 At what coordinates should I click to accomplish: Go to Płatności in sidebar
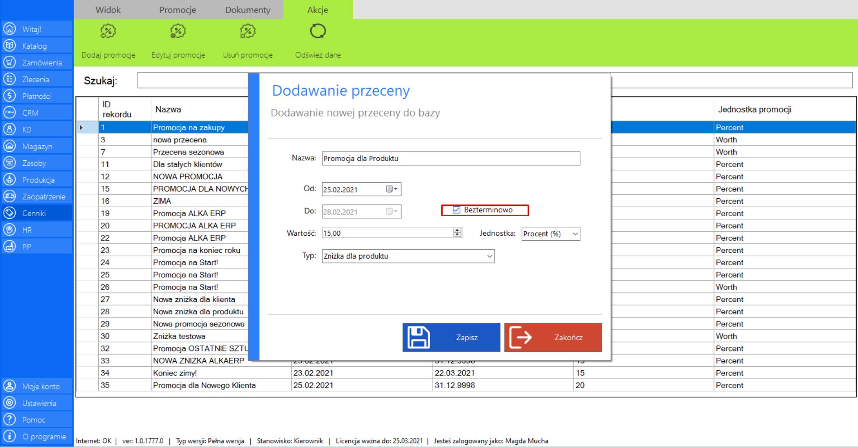click(x=36, y=96)
